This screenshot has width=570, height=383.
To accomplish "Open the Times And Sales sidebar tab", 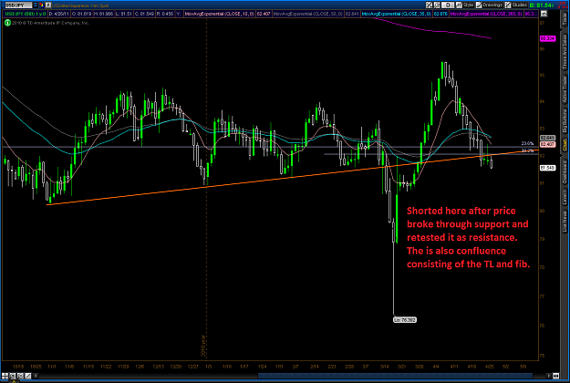I will click(565, 52).
